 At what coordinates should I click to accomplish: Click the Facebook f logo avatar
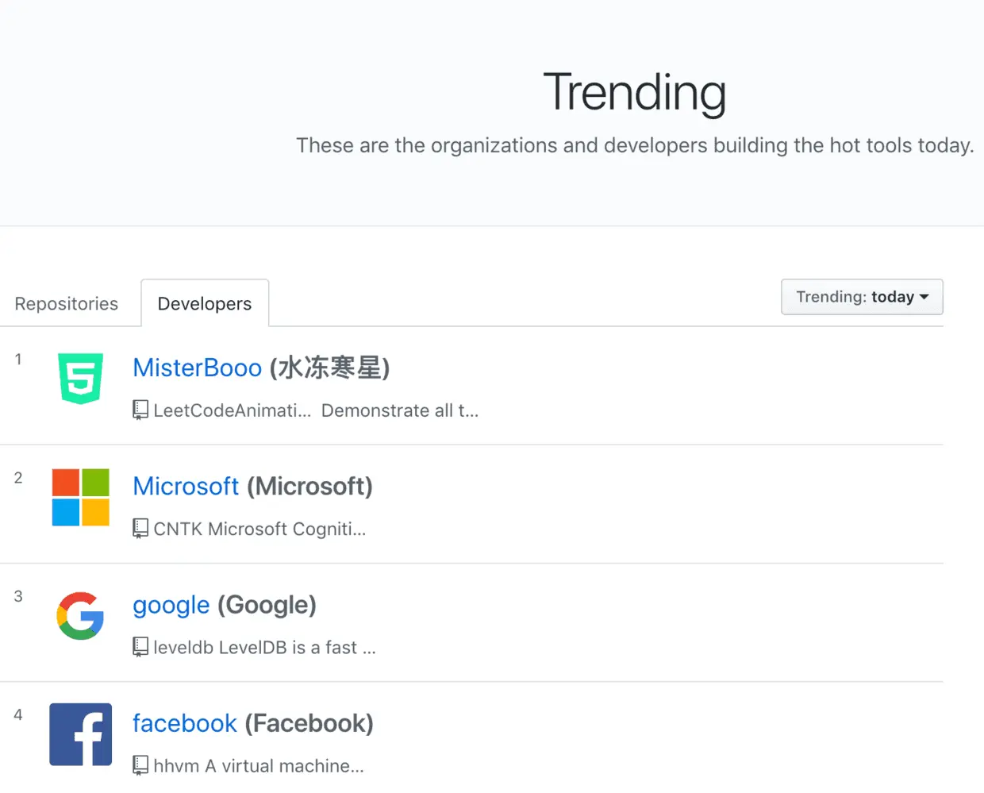tap(80, 734)
